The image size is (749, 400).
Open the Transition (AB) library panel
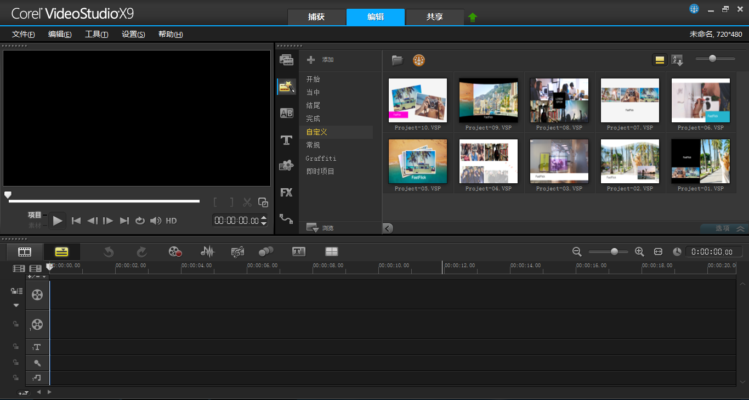point(286,114)
